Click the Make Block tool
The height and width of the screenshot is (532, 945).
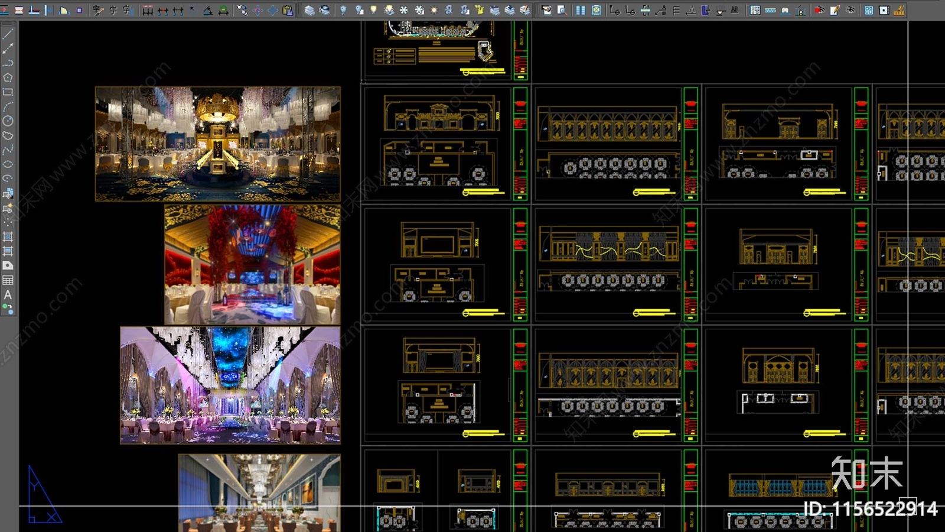pyautogui.click(x=8, y=207)
